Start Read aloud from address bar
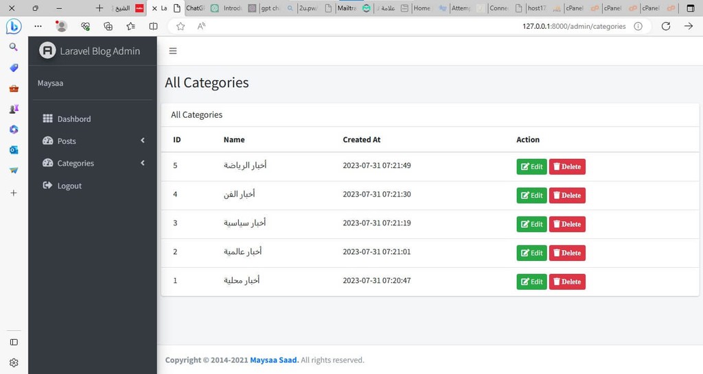Screen dimensions: 703x374 [x=201, y=27]
